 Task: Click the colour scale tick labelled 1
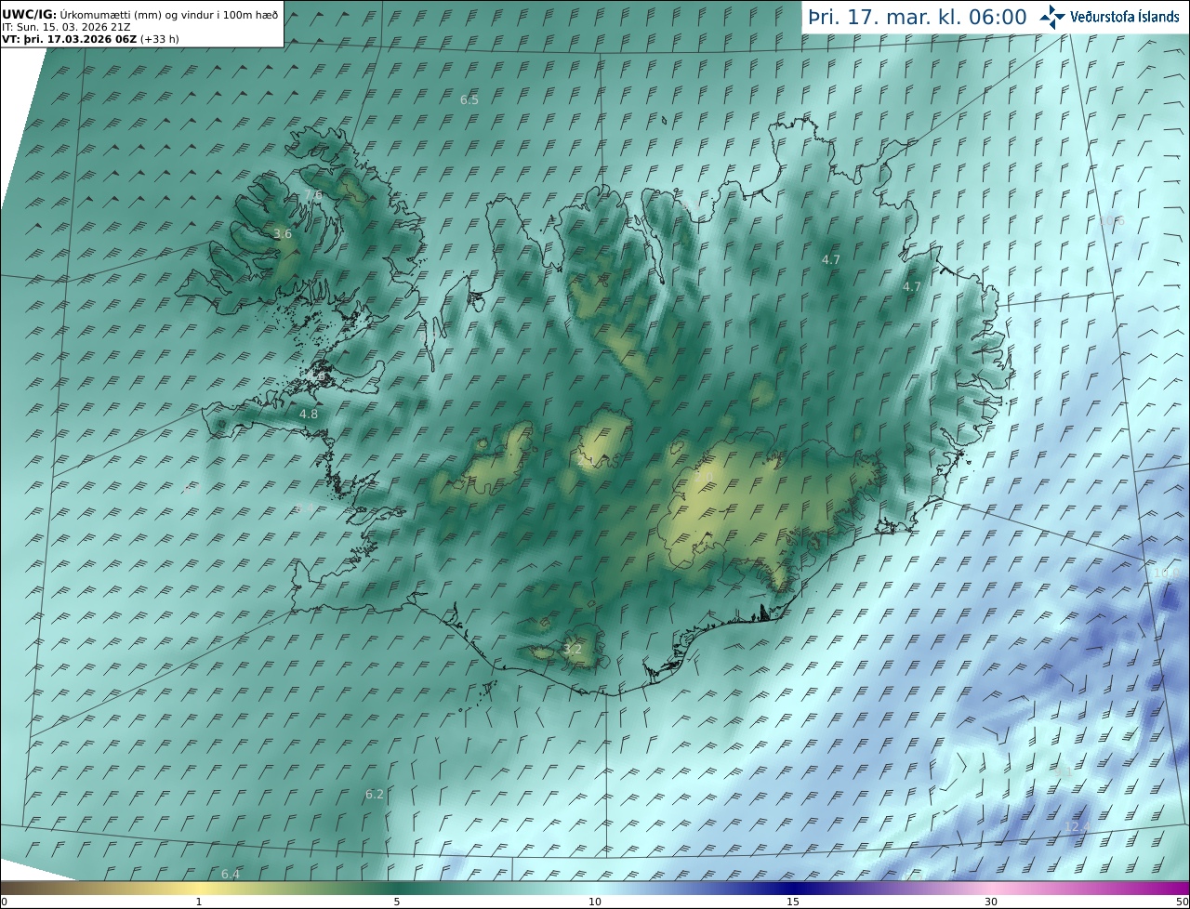(x=199, y=902)
